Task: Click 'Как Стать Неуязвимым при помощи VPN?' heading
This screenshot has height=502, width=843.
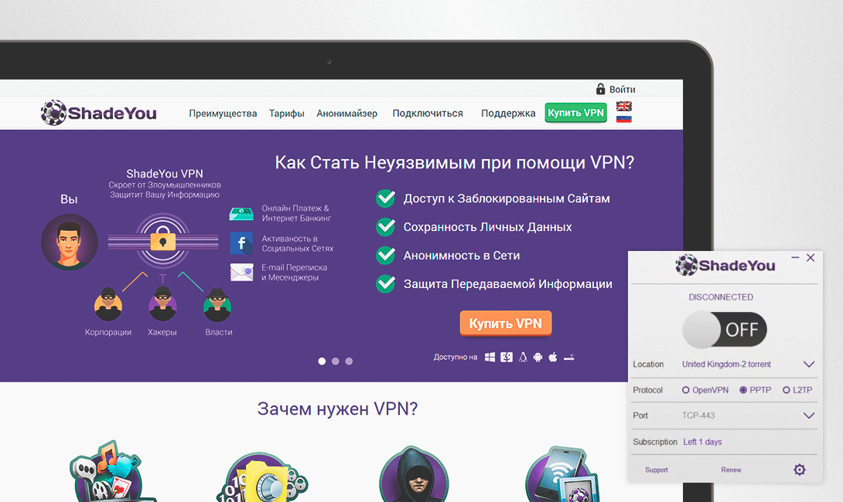Action: 454,162
